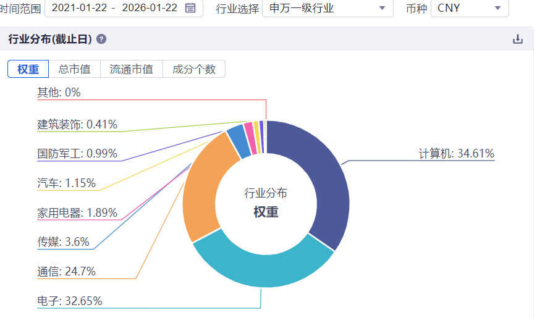Click the label 国防军工: 0.99%

click(77, 153)
